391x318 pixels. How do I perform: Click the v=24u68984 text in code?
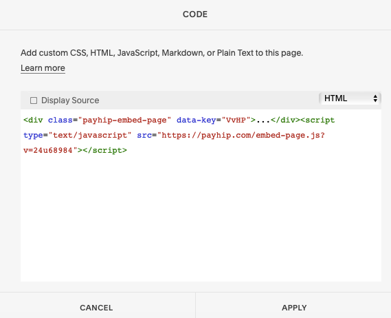click(48, 150)
